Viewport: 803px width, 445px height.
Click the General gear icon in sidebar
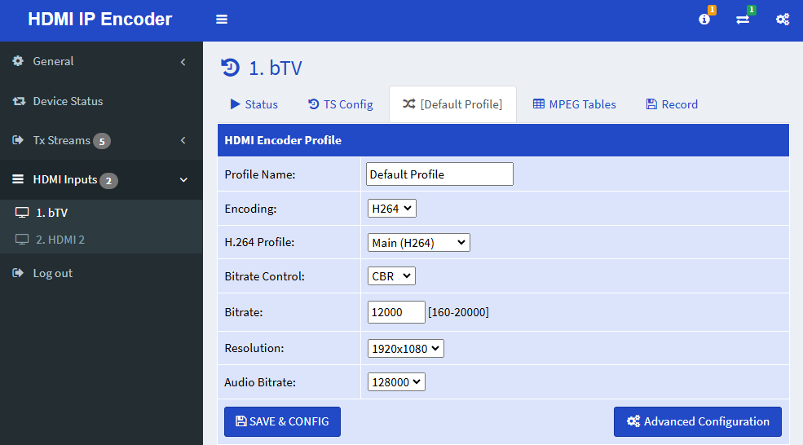tap(18, 61)
